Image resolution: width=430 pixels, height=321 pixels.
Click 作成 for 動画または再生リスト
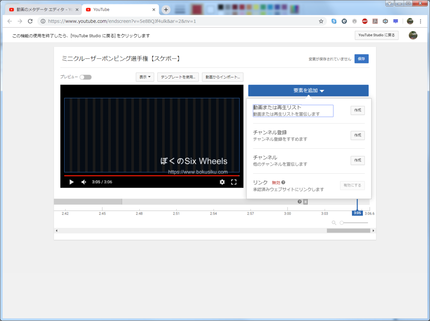click(358, 110)
